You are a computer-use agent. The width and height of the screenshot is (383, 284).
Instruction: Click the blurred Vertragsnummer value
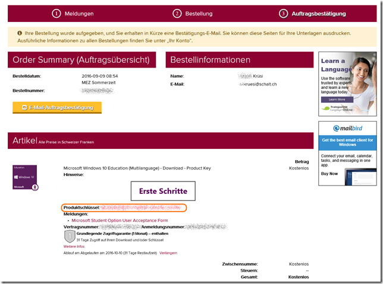coord(120,226)
